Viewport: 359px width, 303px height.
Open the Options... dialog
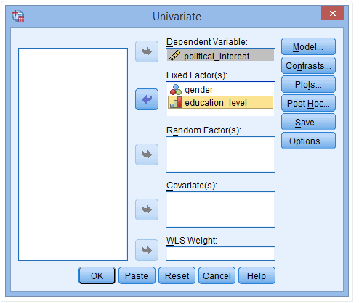tap(308, 141)
